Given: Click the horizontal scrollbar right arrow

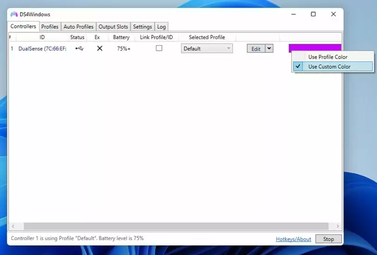Looking at the screenshot, I should pos(337,227).
